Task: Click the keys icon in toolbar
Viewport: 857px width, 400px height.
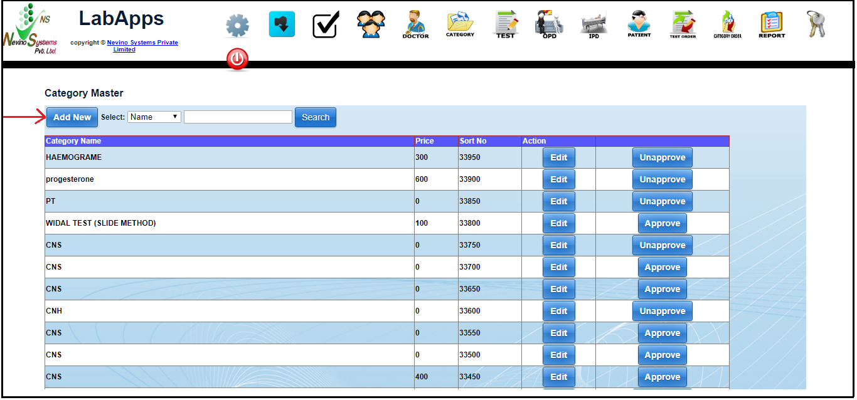Action: click(816, 24)
